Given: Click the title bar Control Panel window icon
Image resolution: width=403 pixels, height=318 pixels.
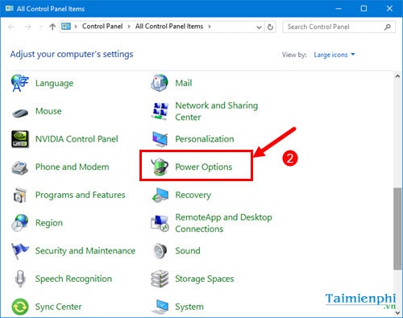Looking at the screenshot, I should click(x=10, y=9).
